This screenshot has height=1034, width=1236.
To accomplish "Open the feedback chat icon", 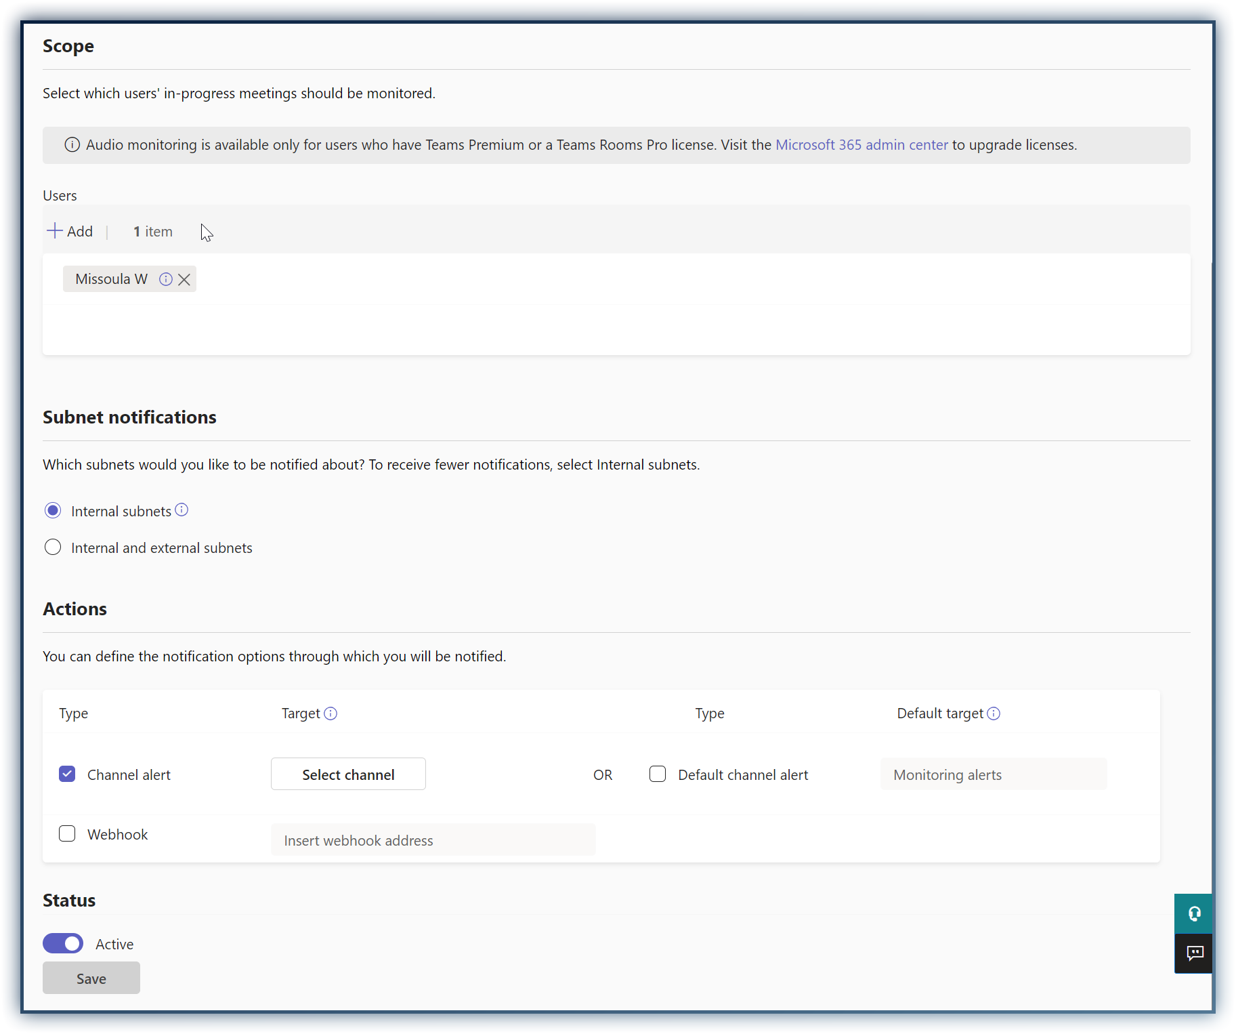I will click(x=1194, y=953).
